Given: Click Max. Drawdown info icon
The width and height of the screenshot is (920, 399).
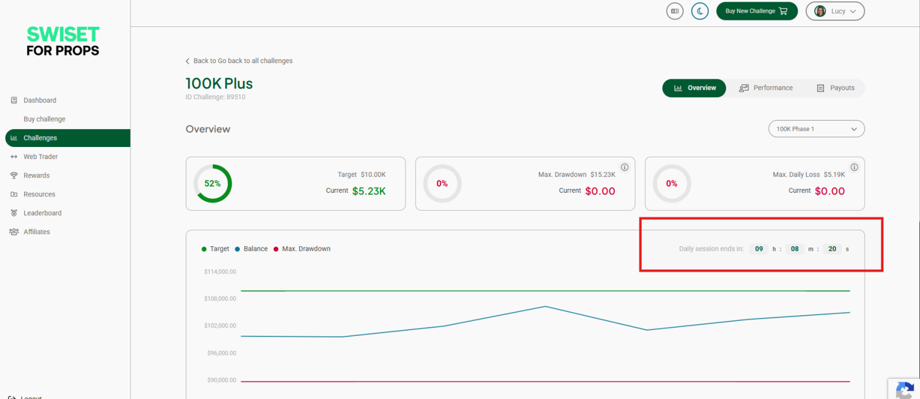Looking at the screenshot, I should (624, 167).
